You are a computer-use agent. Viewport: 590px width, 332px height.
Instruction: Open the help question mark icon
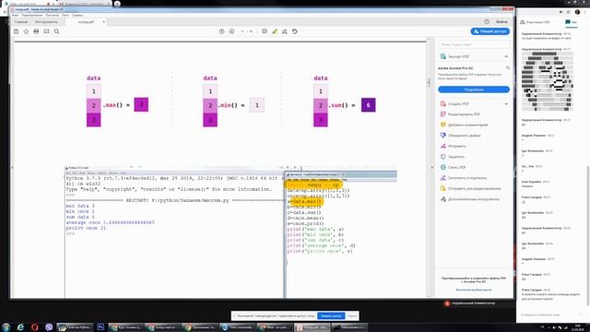coord(487,22)
